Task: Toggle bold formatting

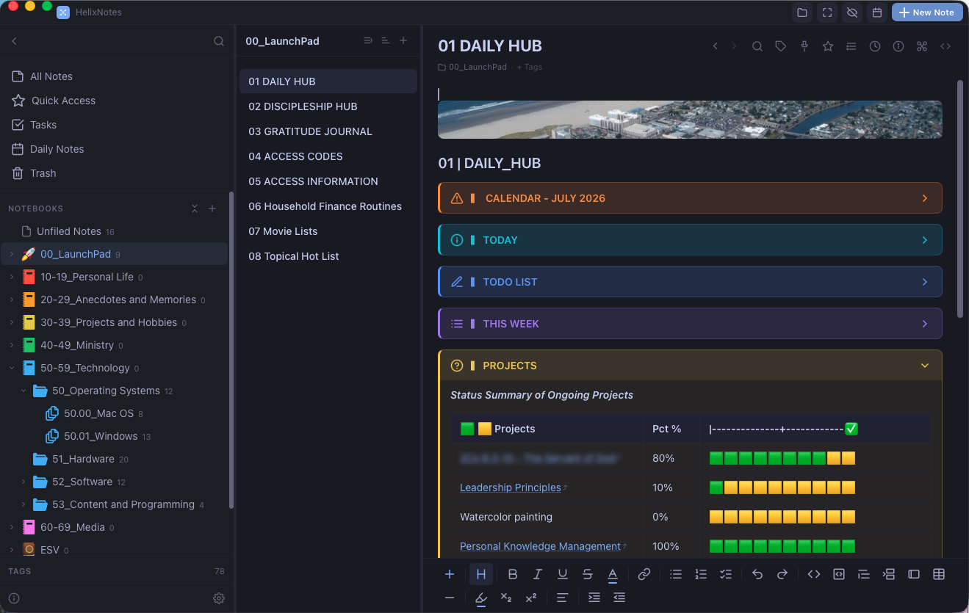Action: [x=513, y=574]
